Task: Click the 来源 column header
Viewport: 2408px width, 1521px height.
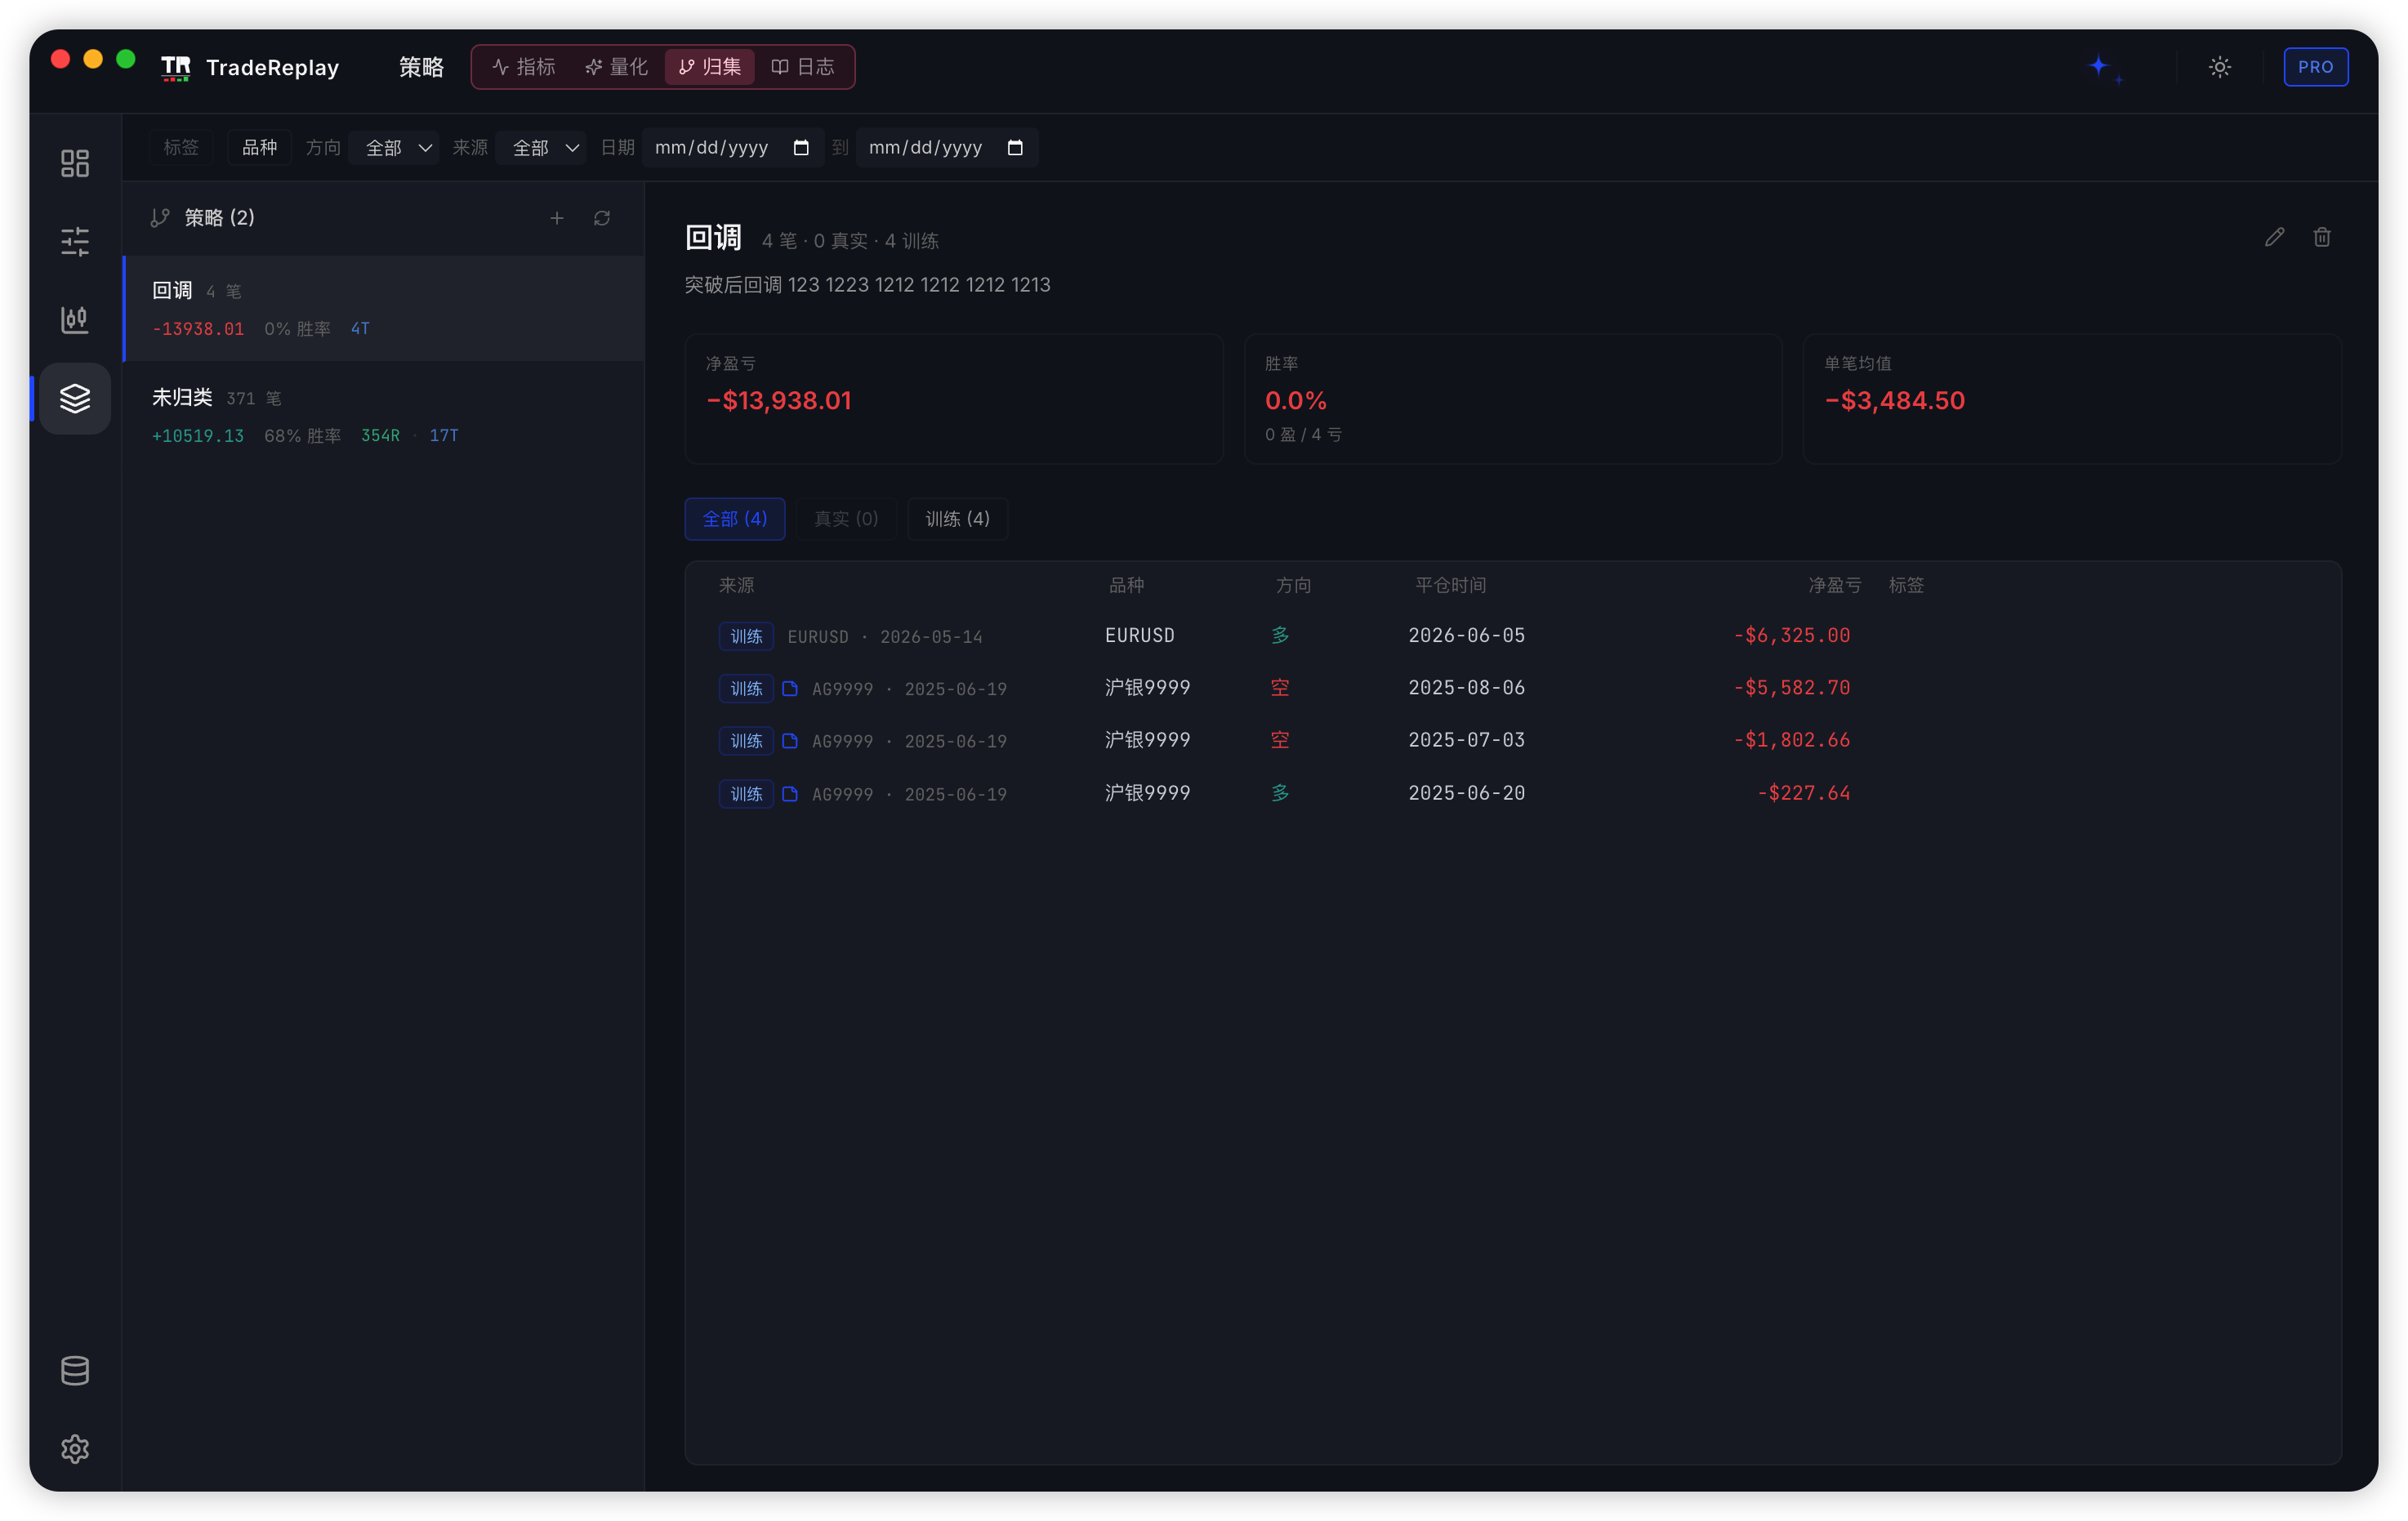Action: pyautogui.click(x=737, y=585)
